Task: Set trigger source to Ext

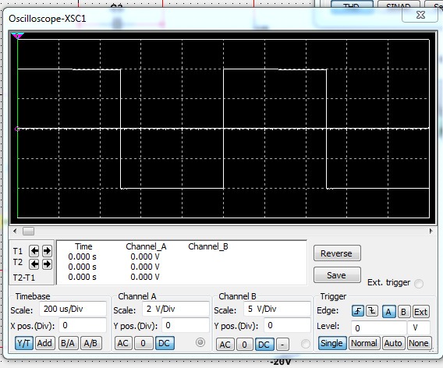Action: [x=420, y=312]
